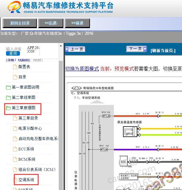Click the 返回主目录 button
Image resolution: width=182 pixels, height=190 pixels.
click(20, 23)
